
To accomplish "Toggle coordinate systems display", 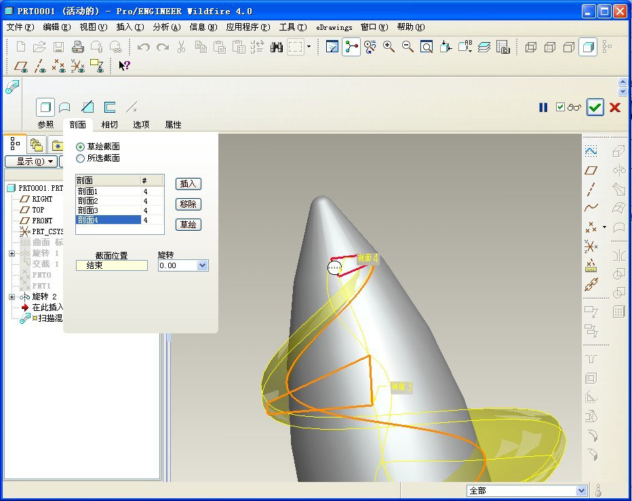I will pos(78,66).
